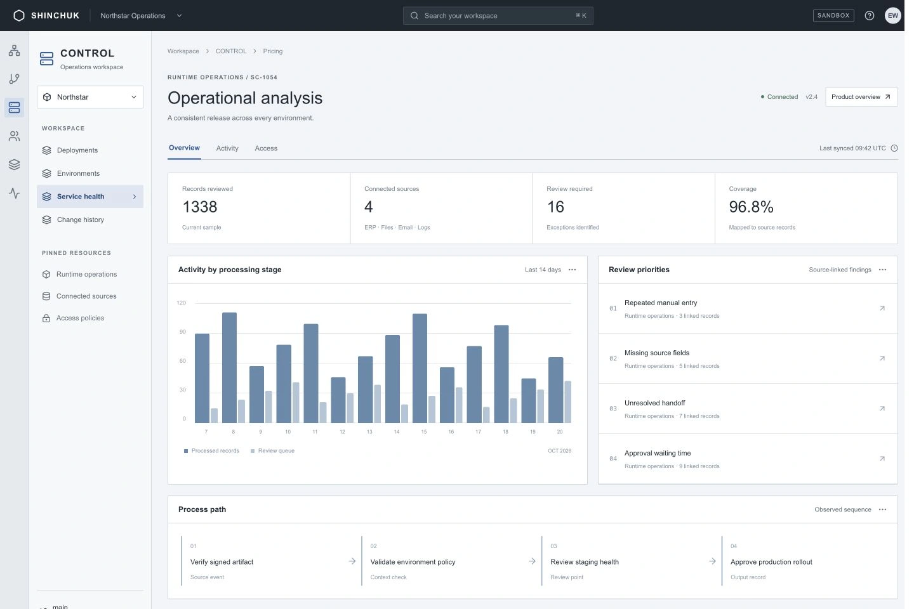Image resolution: width=914 pixels, height=609 pixels.
Task: Click the Product overview button
Action: tap(861, 97)
